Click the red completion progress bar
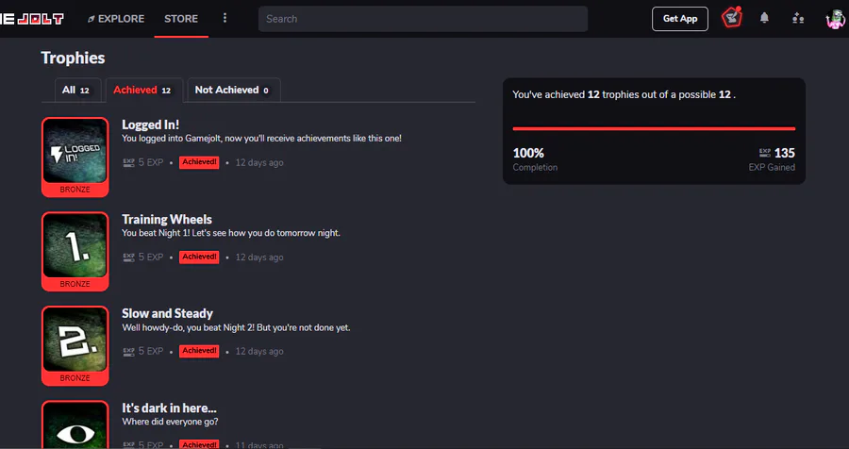Viewport: 849px width, 449px height. point(654,129)
